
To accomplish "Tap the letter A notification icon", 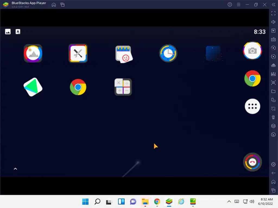I will tap(18, 32).
